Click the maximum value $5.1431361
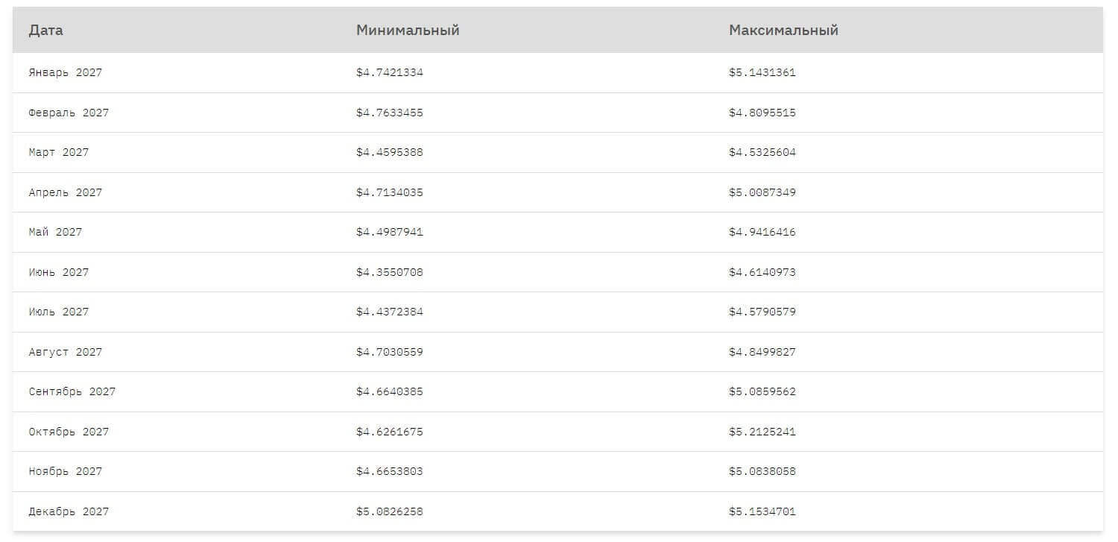The height and width of the screenshot is (542, 1118). click(x=762, y=73)
